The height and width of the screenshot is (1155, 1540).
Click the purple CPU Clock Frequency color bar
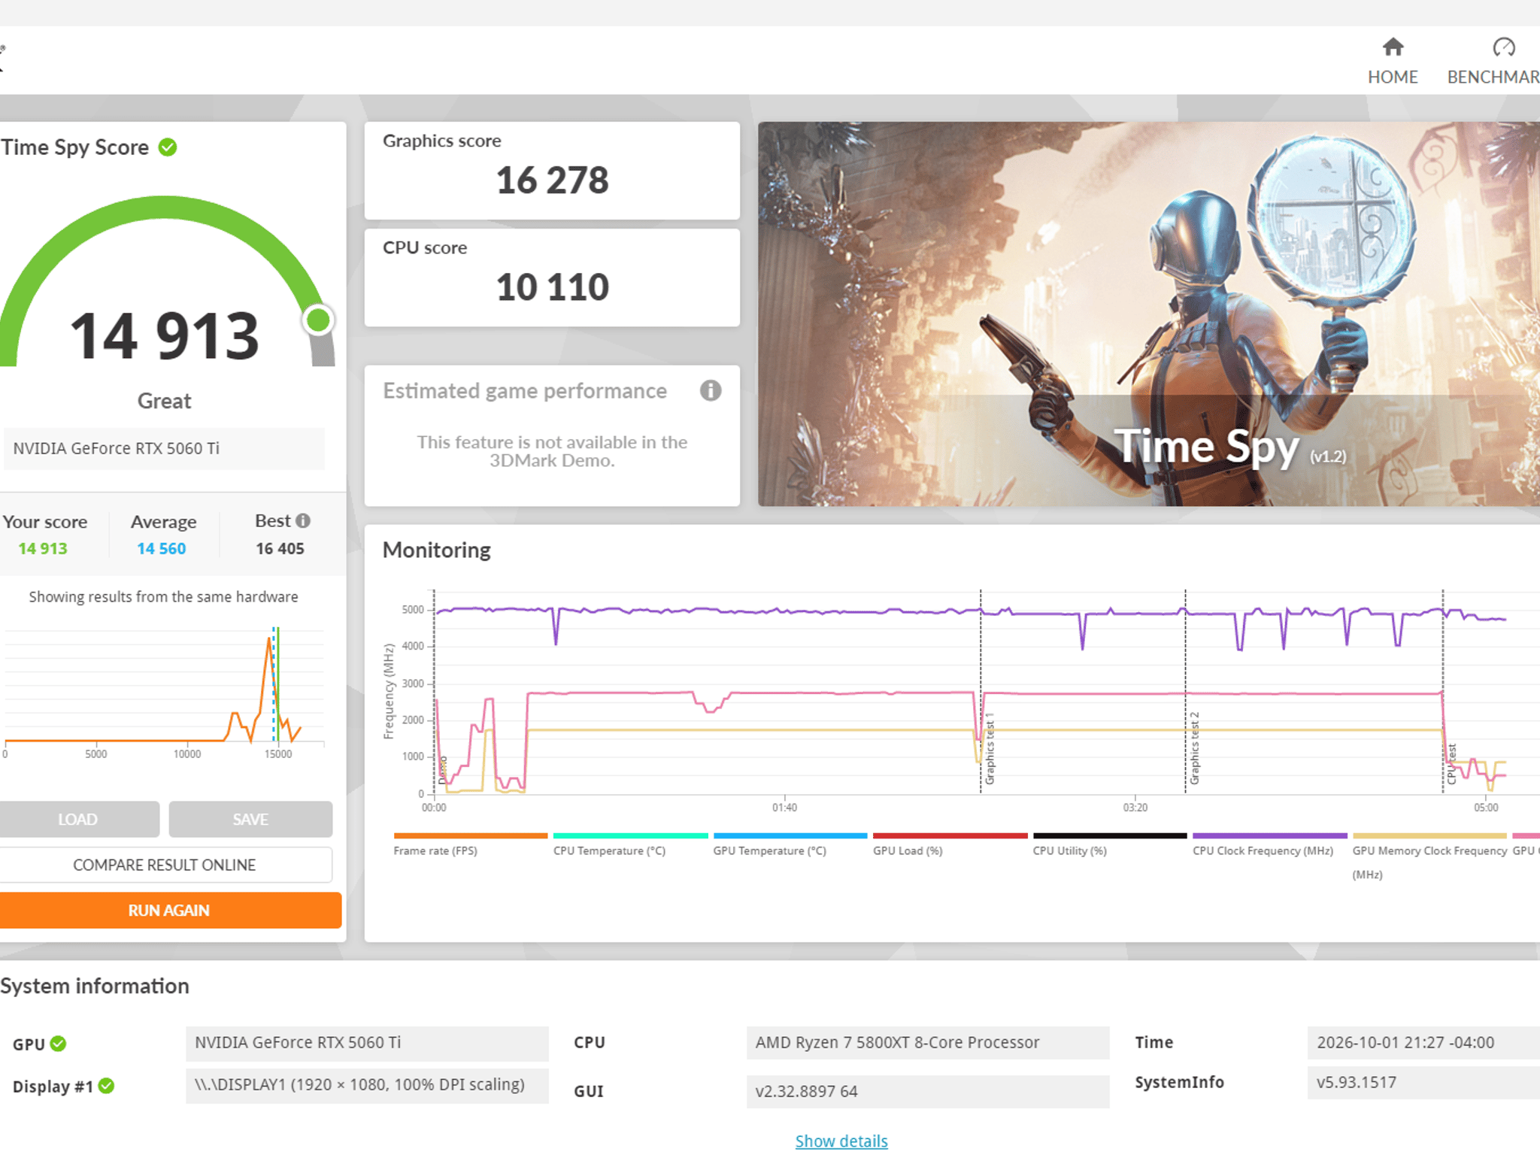click(x=1269, y=835)
